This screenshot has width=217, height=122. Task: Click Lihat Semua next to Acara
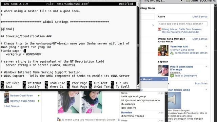point(200,17)
